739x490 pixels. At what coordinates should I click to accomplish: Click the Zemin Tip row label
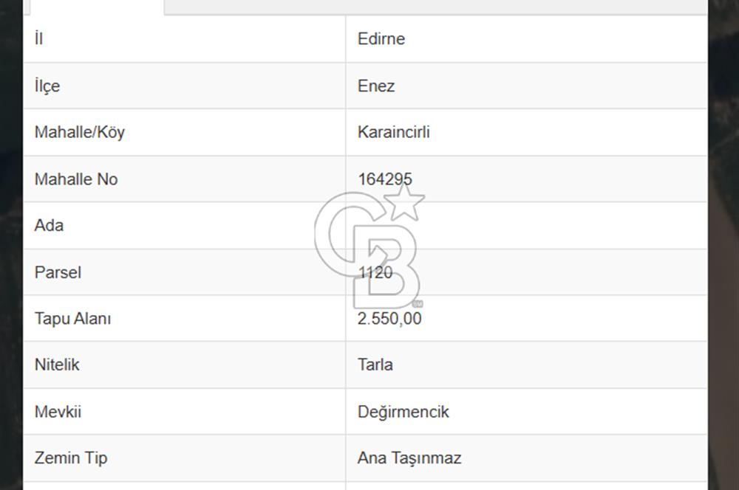[x=70, y=458]
